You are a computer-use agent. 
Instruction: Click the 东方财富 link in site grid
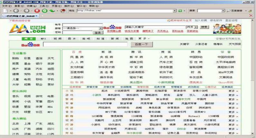click(x=77, y=67)
